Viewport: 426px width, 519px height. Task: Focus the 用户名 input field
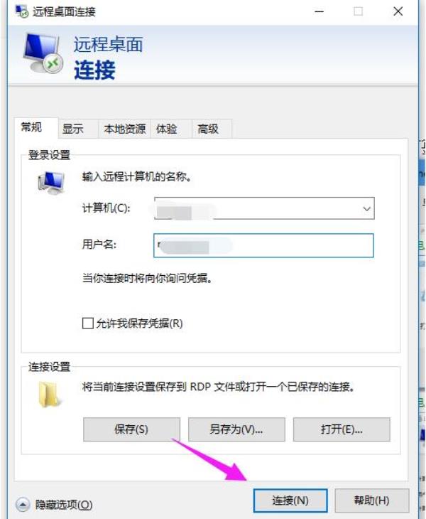tap(263, 245)
